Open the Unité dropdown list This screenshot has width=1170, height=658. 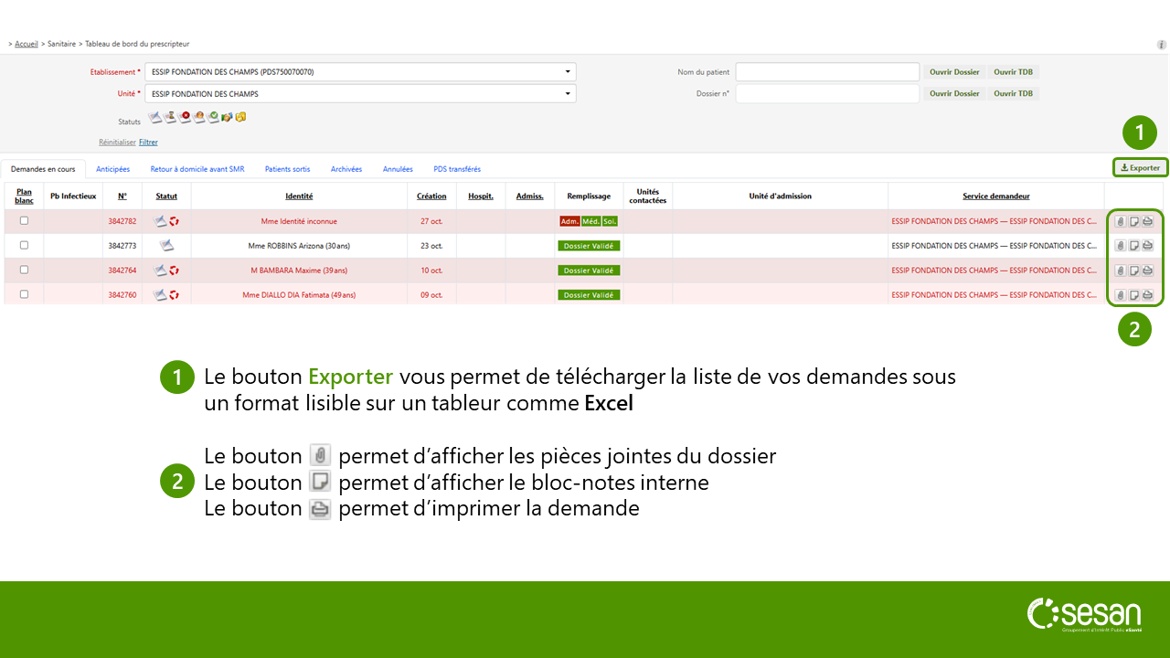pos(567,93)
